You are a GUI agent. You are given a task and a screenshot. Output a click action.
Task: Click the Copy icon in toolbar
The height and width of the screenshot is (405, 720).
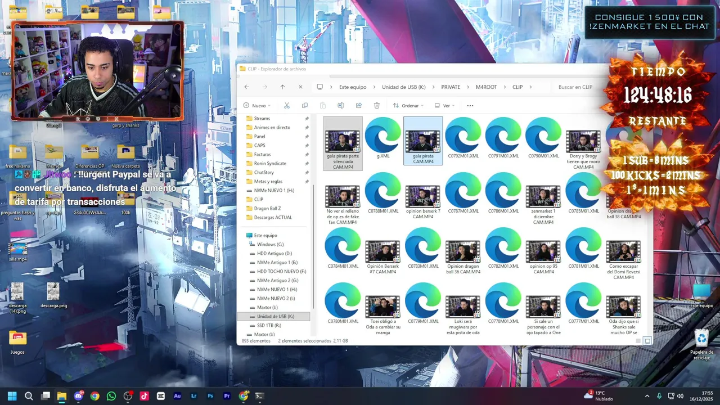[305, 106]
